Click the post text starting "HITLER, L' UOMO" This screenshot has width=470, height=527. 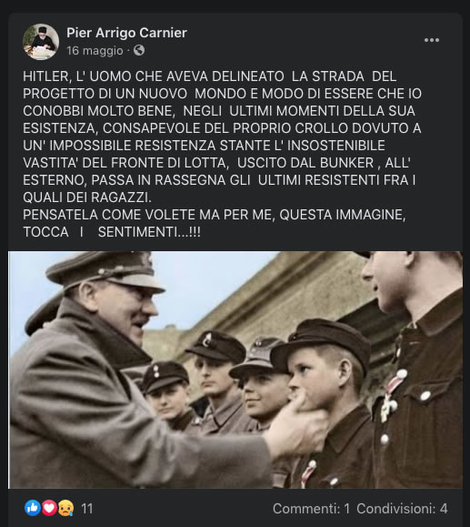222,137
